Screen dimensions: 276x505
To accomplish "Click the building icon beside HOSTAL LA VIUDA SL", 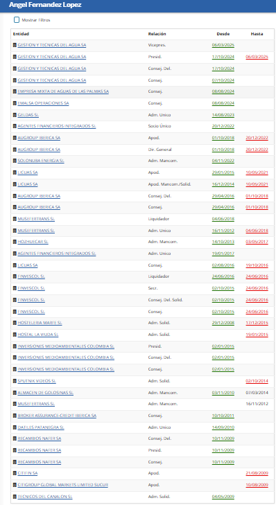I will point(15,335).
